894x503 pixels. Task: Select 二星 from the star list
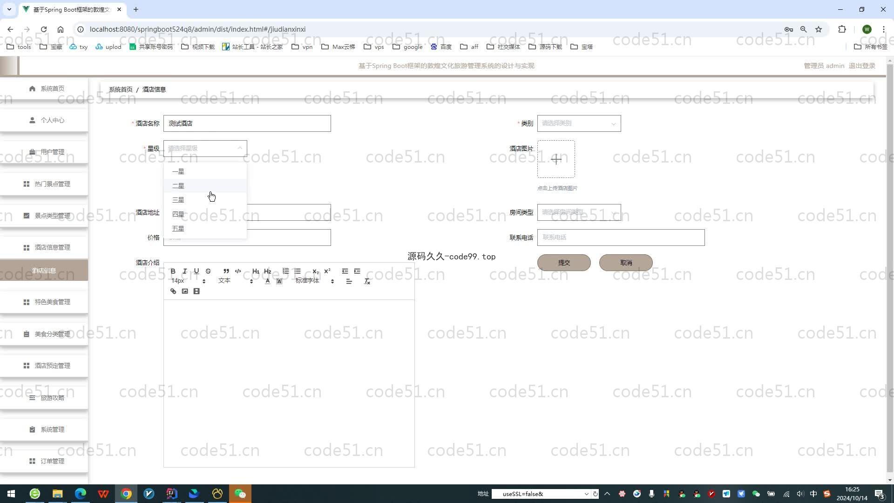[205, 186]
